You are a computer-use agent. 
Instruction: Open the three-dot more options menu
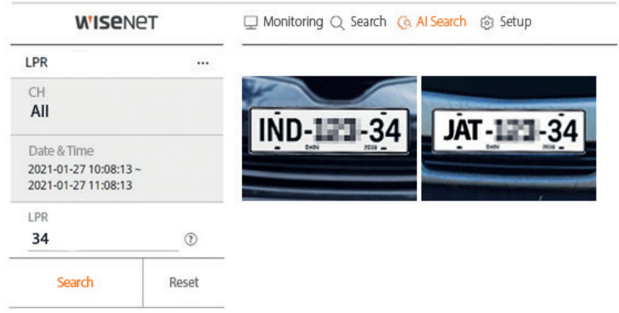click(x=203, y=63)
